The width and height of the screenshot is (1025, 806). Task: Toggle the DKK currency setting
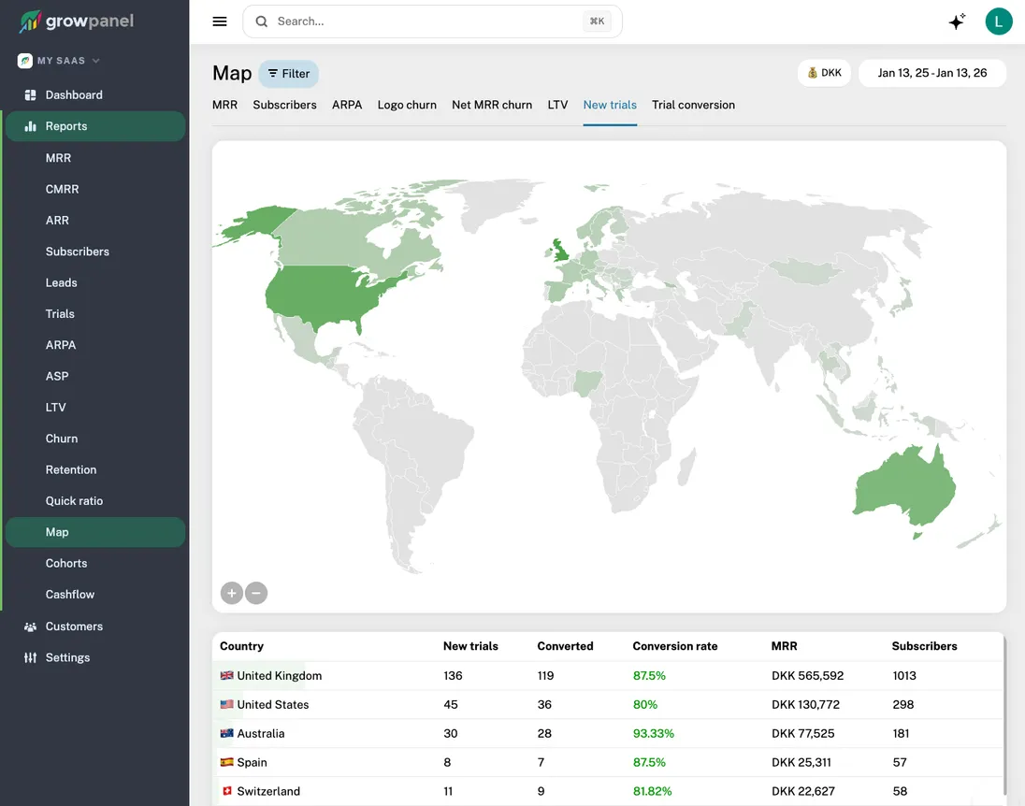point(824,72)
